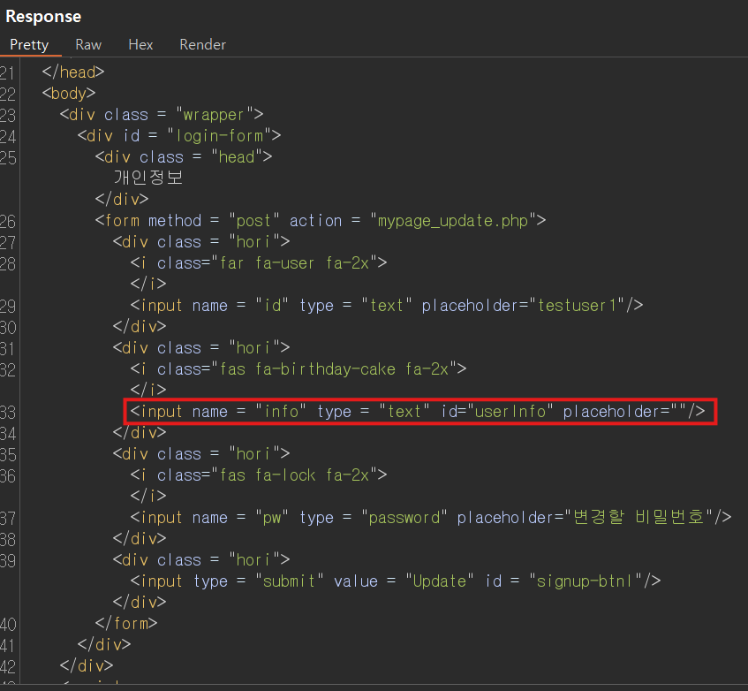The image size is (748, 691).
Task: Select the form action mypage_update.php text
Action: click(x=453, y=221)
